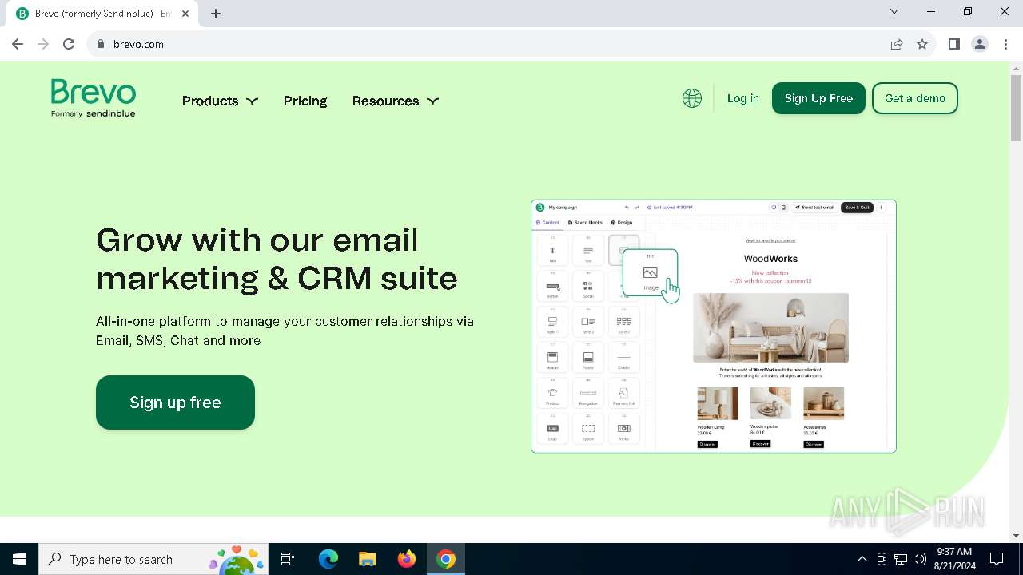1023x575 pixels.
Task: Open the Pricing page
Action: [x=305, y=101]
